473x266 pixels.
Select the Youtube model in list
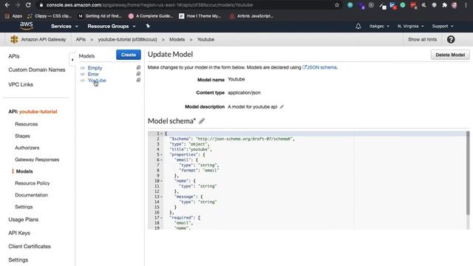click(97, 81)
